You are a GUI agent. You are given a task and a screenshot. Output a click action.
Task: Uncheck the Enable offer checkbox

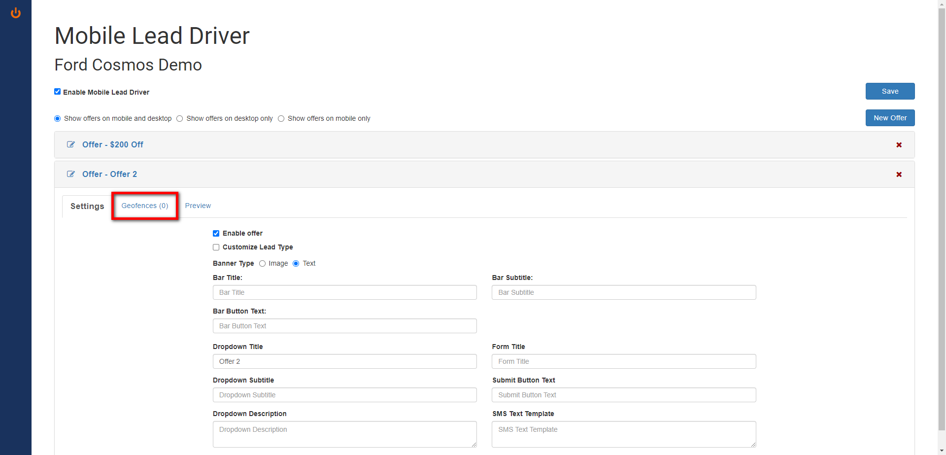(x=216, y=234)
